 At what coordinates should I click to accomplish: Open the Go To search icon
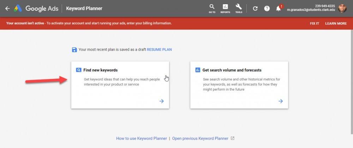pyautogui.click(x=212, y=8)
